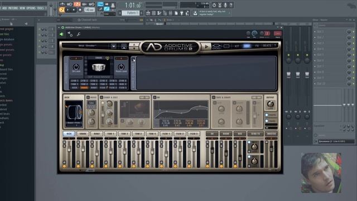Click the gear settings icon in plugin wrapper
The width and height of the screenshot is (357, 201).
[x=70, y=34]
